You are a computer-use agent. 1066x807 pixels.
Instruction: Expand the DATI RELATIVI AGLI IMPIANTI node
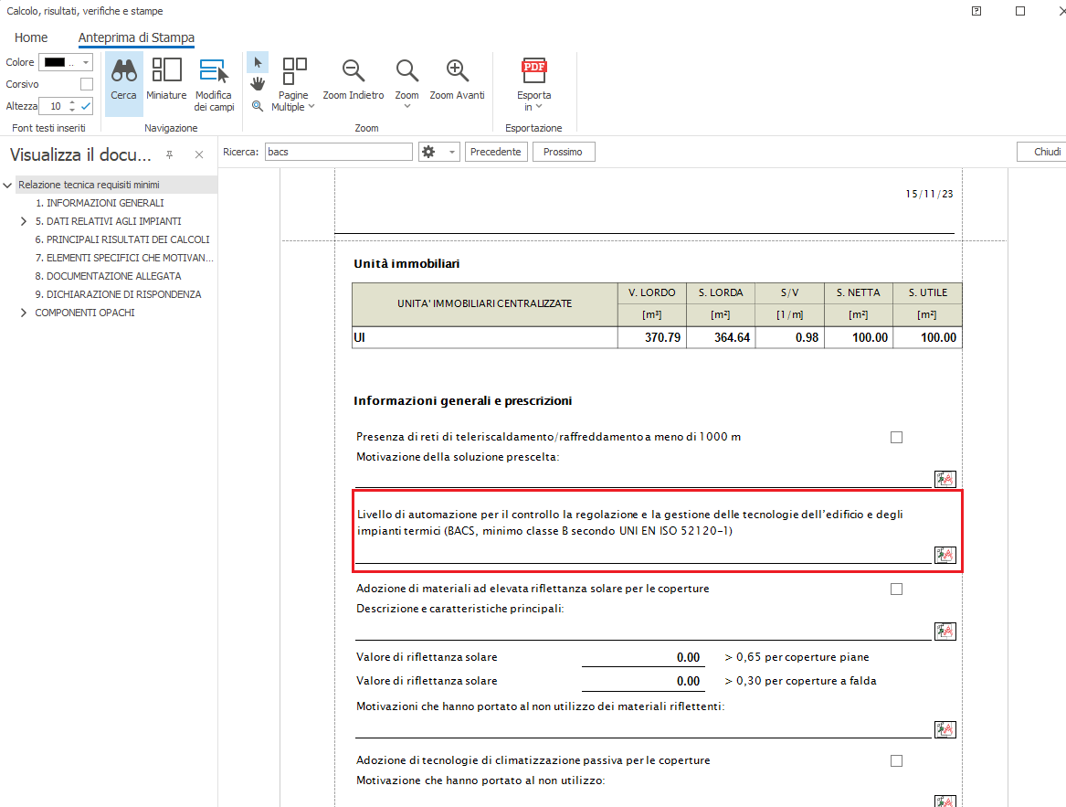pyautogui.click(x=24, y=221)
